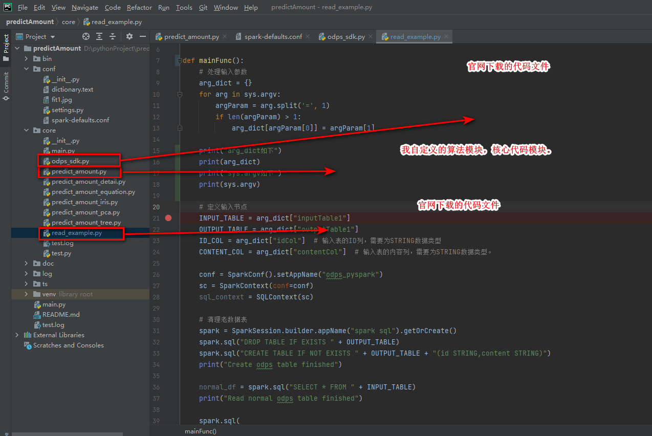The width and height of the screenshot is (652, 436).
Task: Switch to the odps_sdk.py editor tab
Action: pos(346,37)
